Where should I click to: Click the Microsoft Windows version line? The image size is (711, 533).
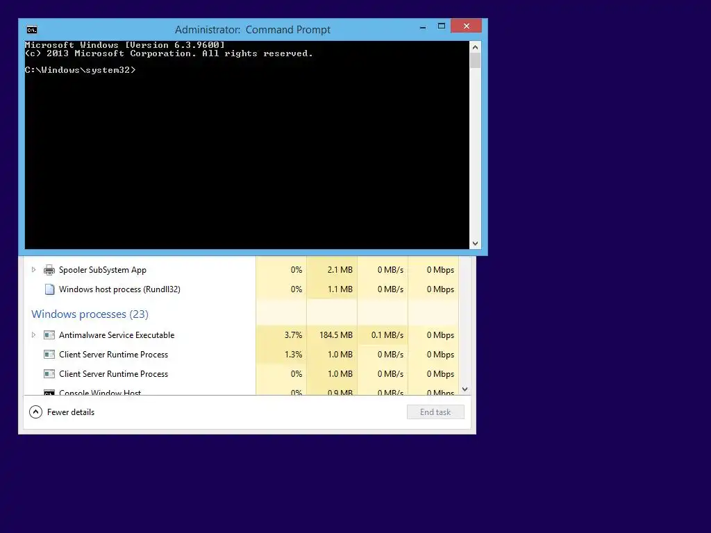[x=125, y=45]
